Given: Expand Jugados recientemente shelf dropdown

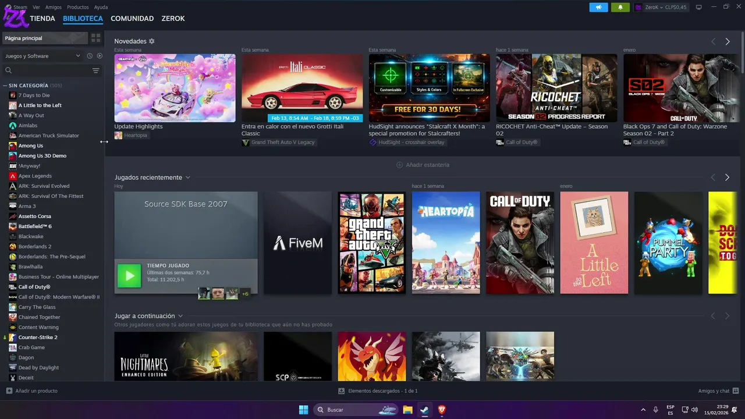Looking at the screenshot, I should coord(187,177).
